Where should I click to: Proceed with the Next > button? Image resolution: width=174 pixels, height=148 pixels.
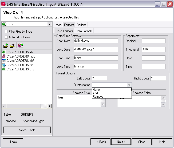coord(121,142)
